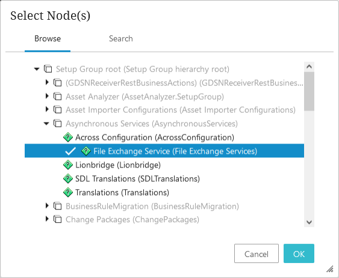Click the Setup Group root folder icon

(48, 69)
